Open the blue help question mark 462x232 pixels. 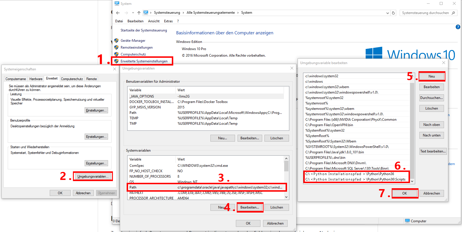pos(458,27)
